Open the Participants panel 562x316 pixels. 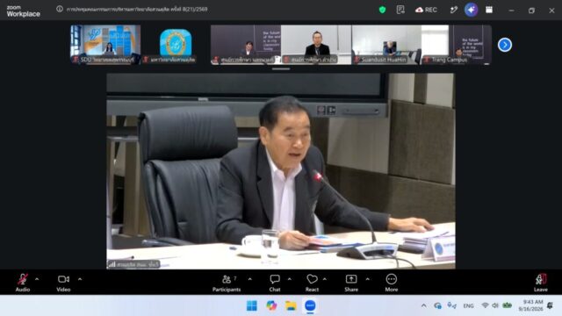click(227, 283)
